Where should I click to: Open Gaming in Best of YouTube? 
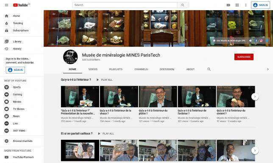pos(22,94)
